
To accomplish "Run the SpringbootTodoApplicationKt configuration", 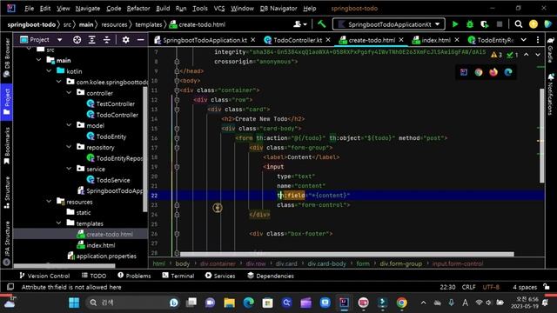I will coord(455,24).
